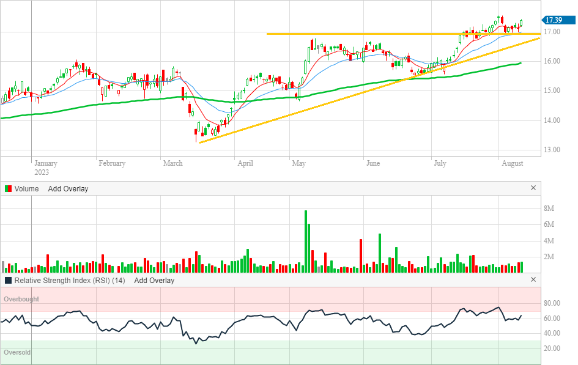578x365 pixels.
Task: Click the thick green moving average line
Action: [122, 103]
